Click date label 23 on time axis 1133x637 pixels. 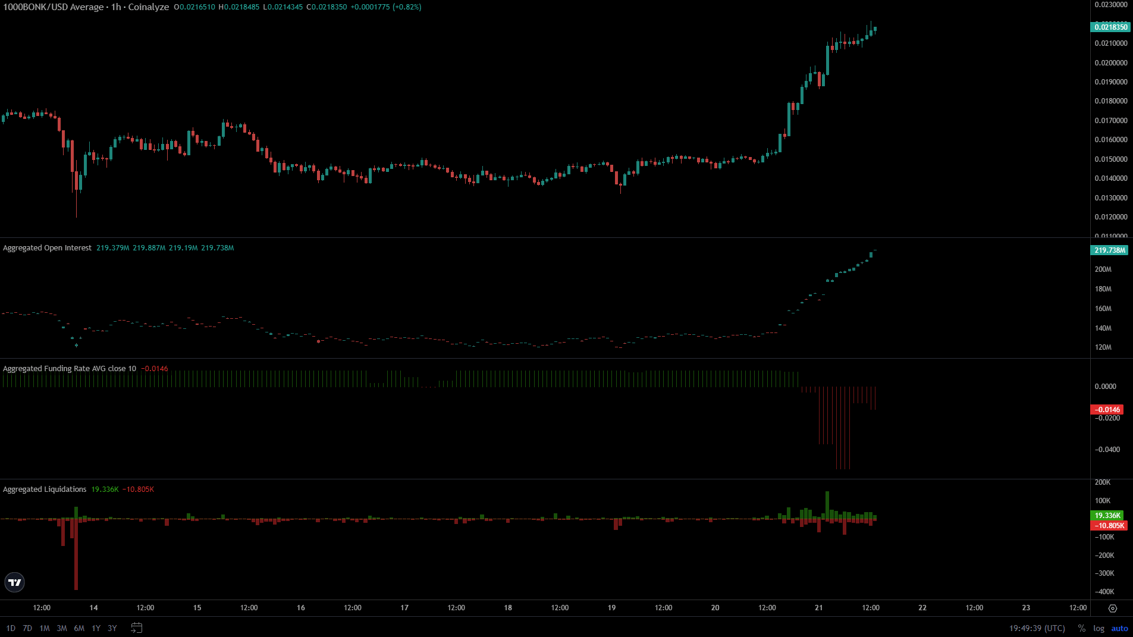point(1026,608)
